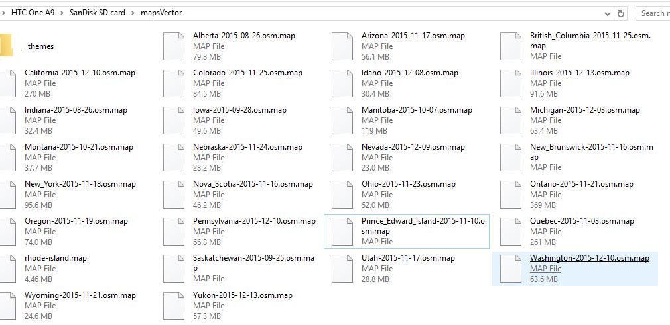Select the Yukon map file icon
This screenshot has height=325, width=670.
tap(174, 306)
